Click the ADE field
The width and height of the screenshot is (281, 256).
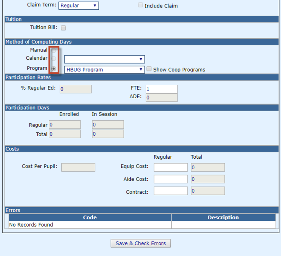162,97
